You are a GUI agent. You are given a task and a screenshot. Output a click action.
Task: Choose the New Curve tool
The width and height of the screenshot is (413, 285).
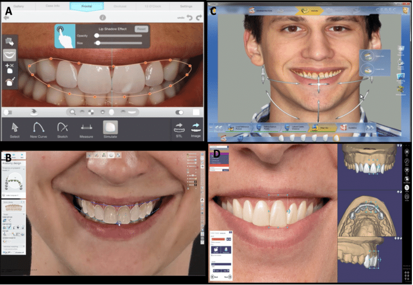39,128
